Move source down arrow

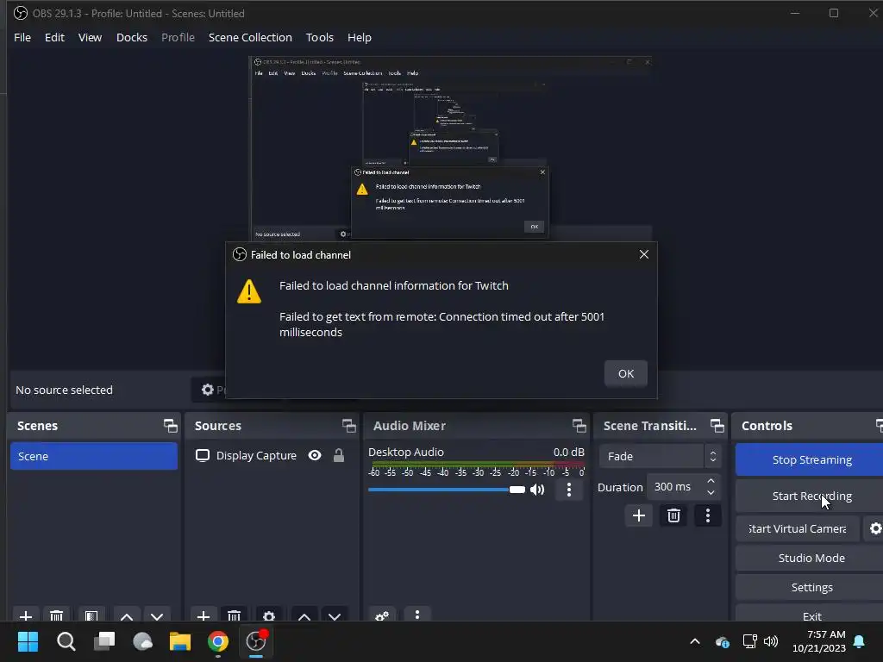(x=335, y=615)
